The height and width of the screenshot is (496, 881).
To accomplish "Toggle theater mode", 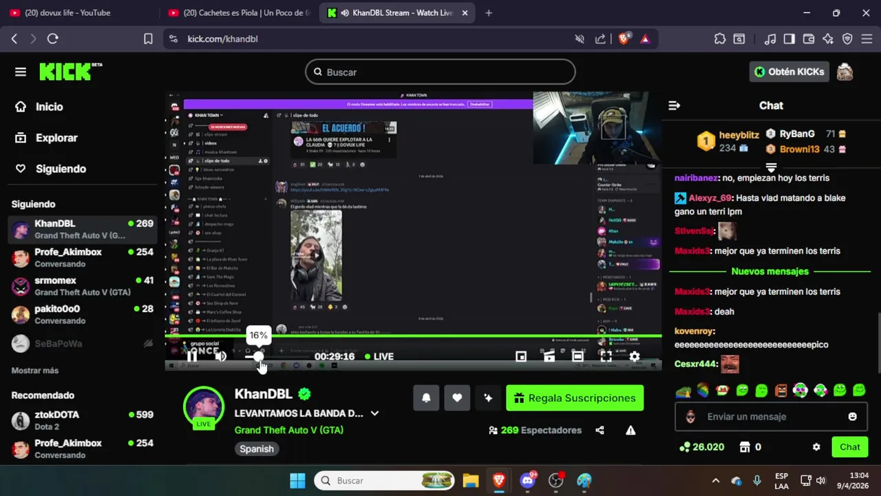I will pyautogui.click(x=577, y=356).
